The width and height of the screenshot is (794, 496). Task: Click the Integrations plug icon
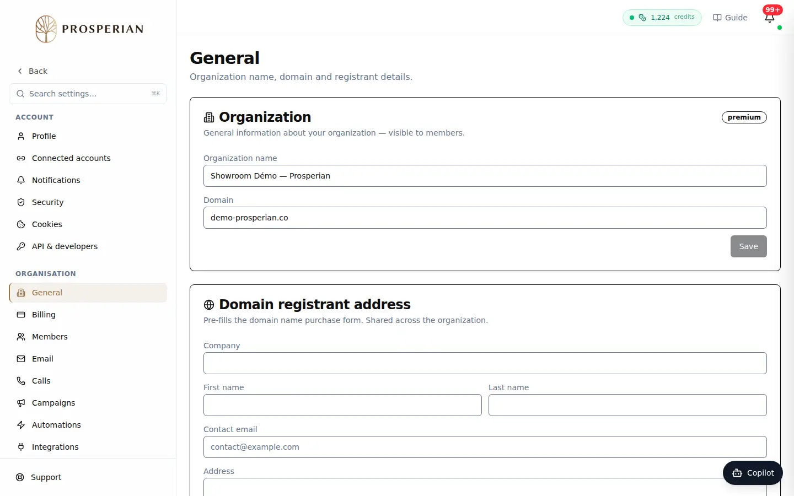(x=21, y=447)
